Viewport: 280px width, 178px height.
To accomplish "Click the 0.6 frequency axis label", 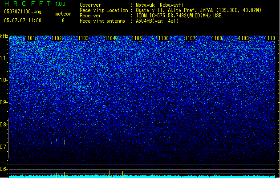I will pos(4,169).
